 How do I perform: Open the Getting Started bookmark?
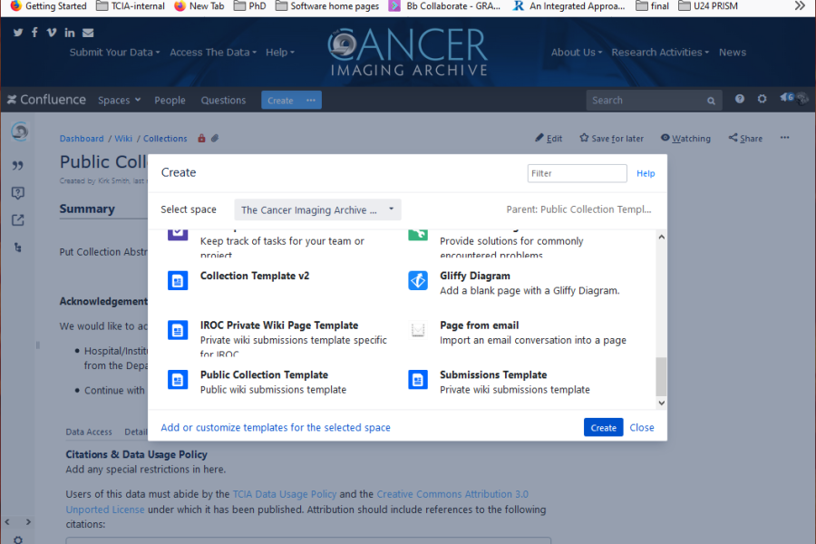pyautogui.click(x=48, y=5)
